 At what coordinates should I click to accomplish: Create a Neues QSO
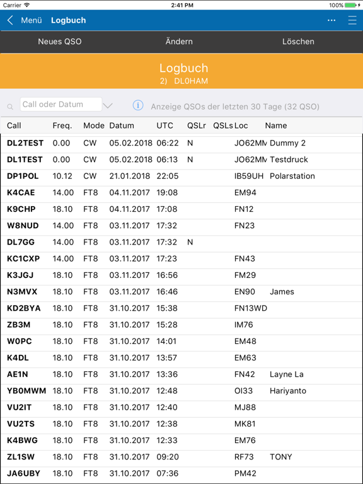[x=60, y=42]
